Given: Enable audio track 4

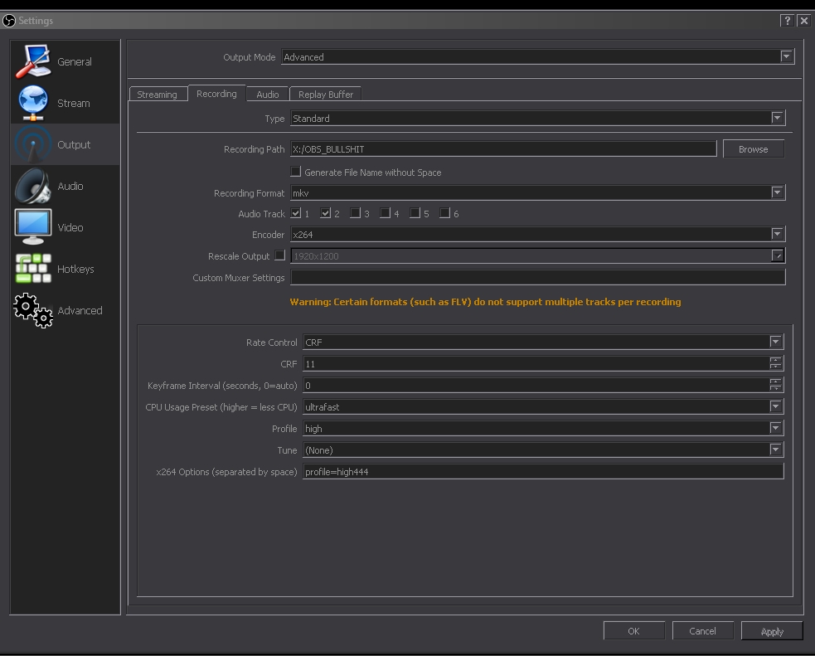Looking at the screenshot, I should [386, 213].
